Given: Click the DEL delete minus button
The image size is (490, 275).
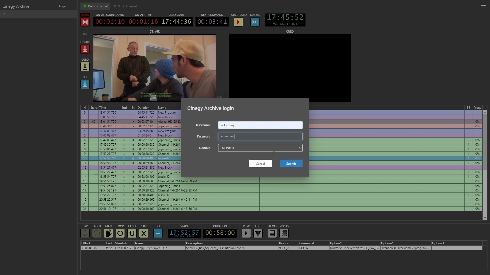Looking at the screenshot, I should (158, 233).
